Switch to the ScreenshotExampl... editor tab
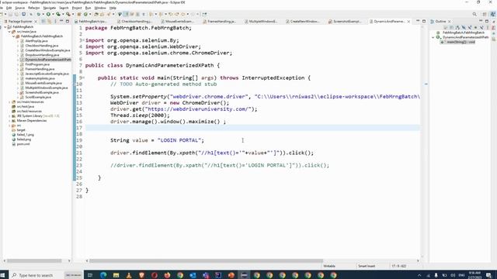This screenshot has height=279, width=497. [347, 22]
